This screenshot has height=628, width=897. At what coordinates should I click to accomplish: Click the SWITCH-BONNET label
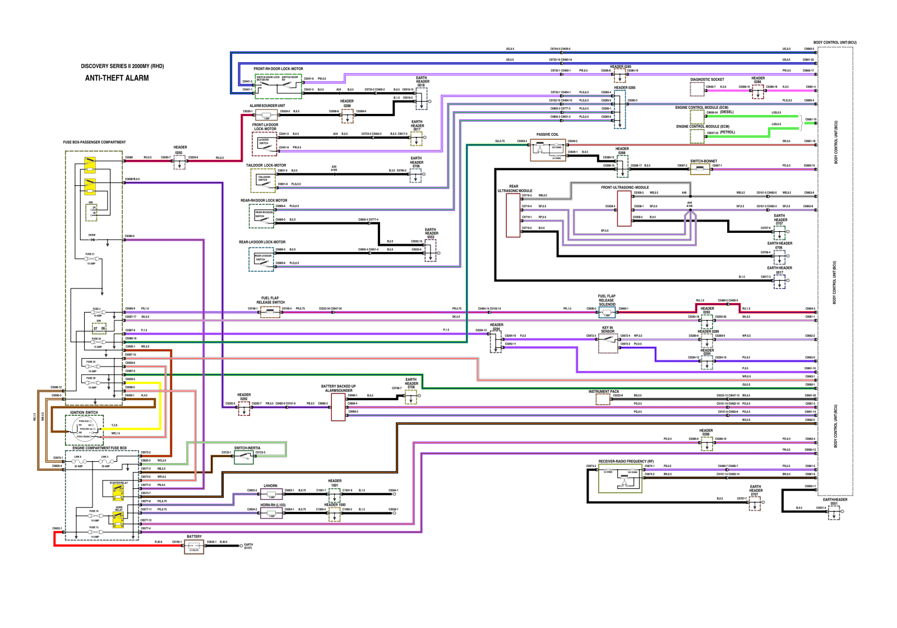703,161
